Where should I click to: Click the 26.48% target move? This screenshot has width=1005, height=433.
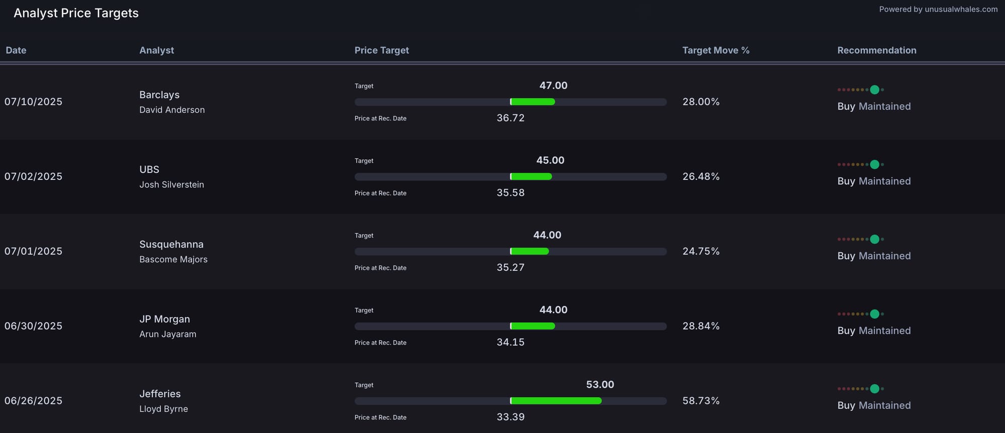click(x=701, y=177)
